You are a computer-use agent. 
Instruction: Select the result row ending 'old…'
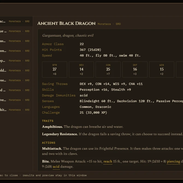click(16, 70)
